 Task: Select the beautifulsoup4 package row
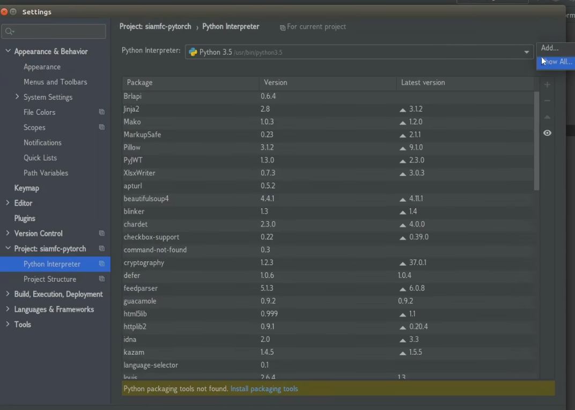click(328, 199)
